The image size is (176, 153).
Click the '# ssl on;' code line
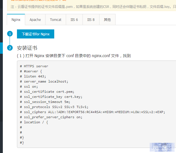pos(29,87)
